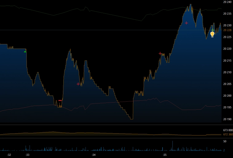Select the red plus marker near 20 218
Screen dimensions: 233x158
click(160, 53)
